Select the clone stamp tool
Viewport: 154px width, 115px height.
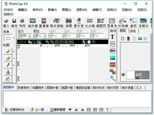(x=8, y=72)
